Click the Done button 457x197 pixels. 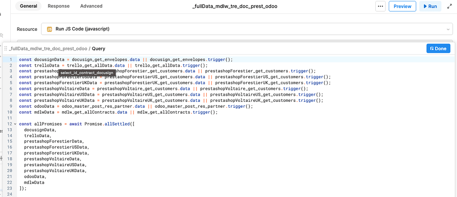tap(438, 48)
